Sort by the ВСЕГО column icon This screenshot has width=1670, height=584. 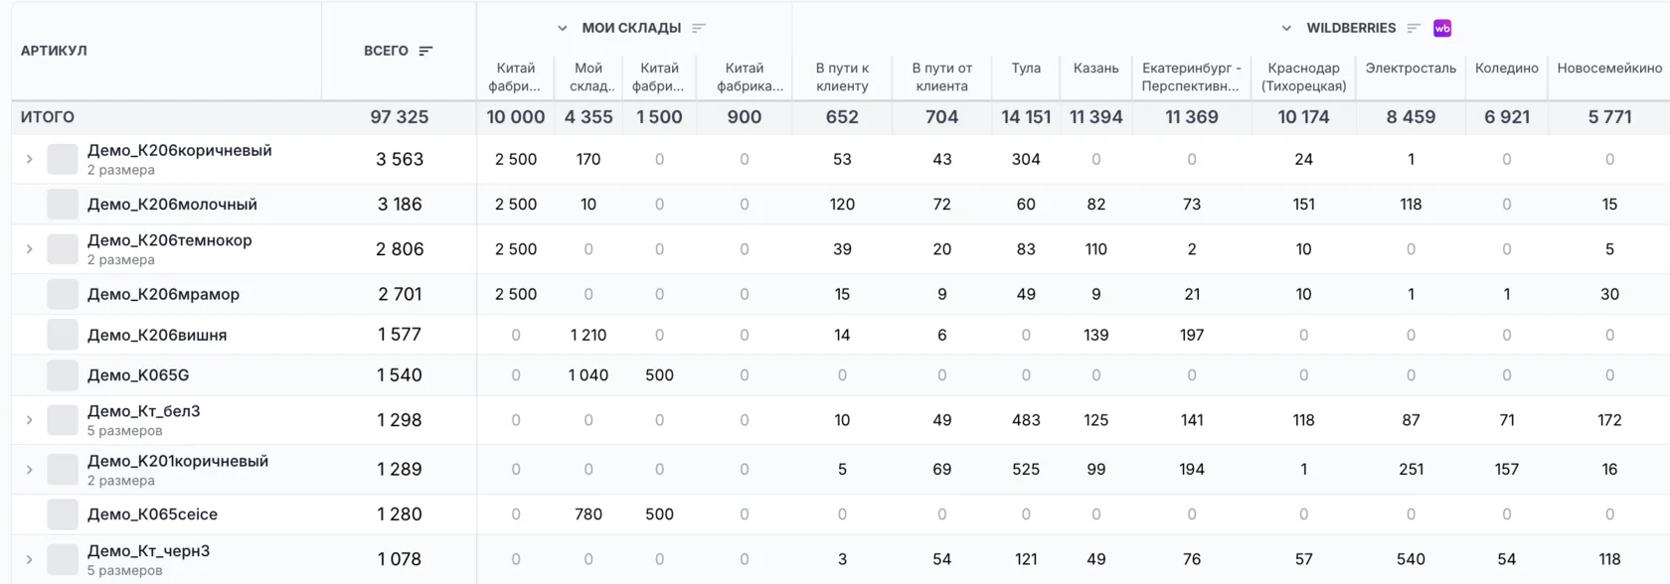click(425, 51)
